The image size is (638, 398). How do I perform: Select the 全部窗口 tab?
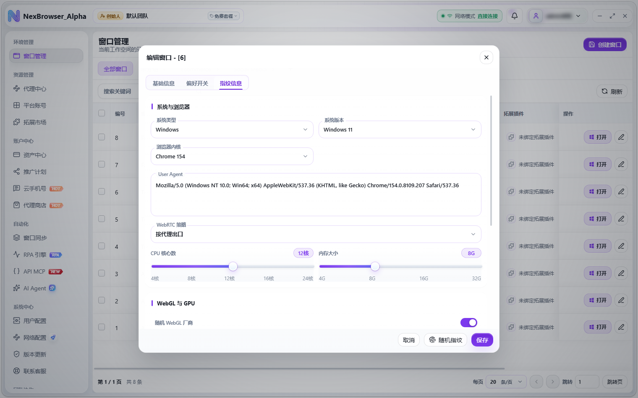click(x=115, y=69)
